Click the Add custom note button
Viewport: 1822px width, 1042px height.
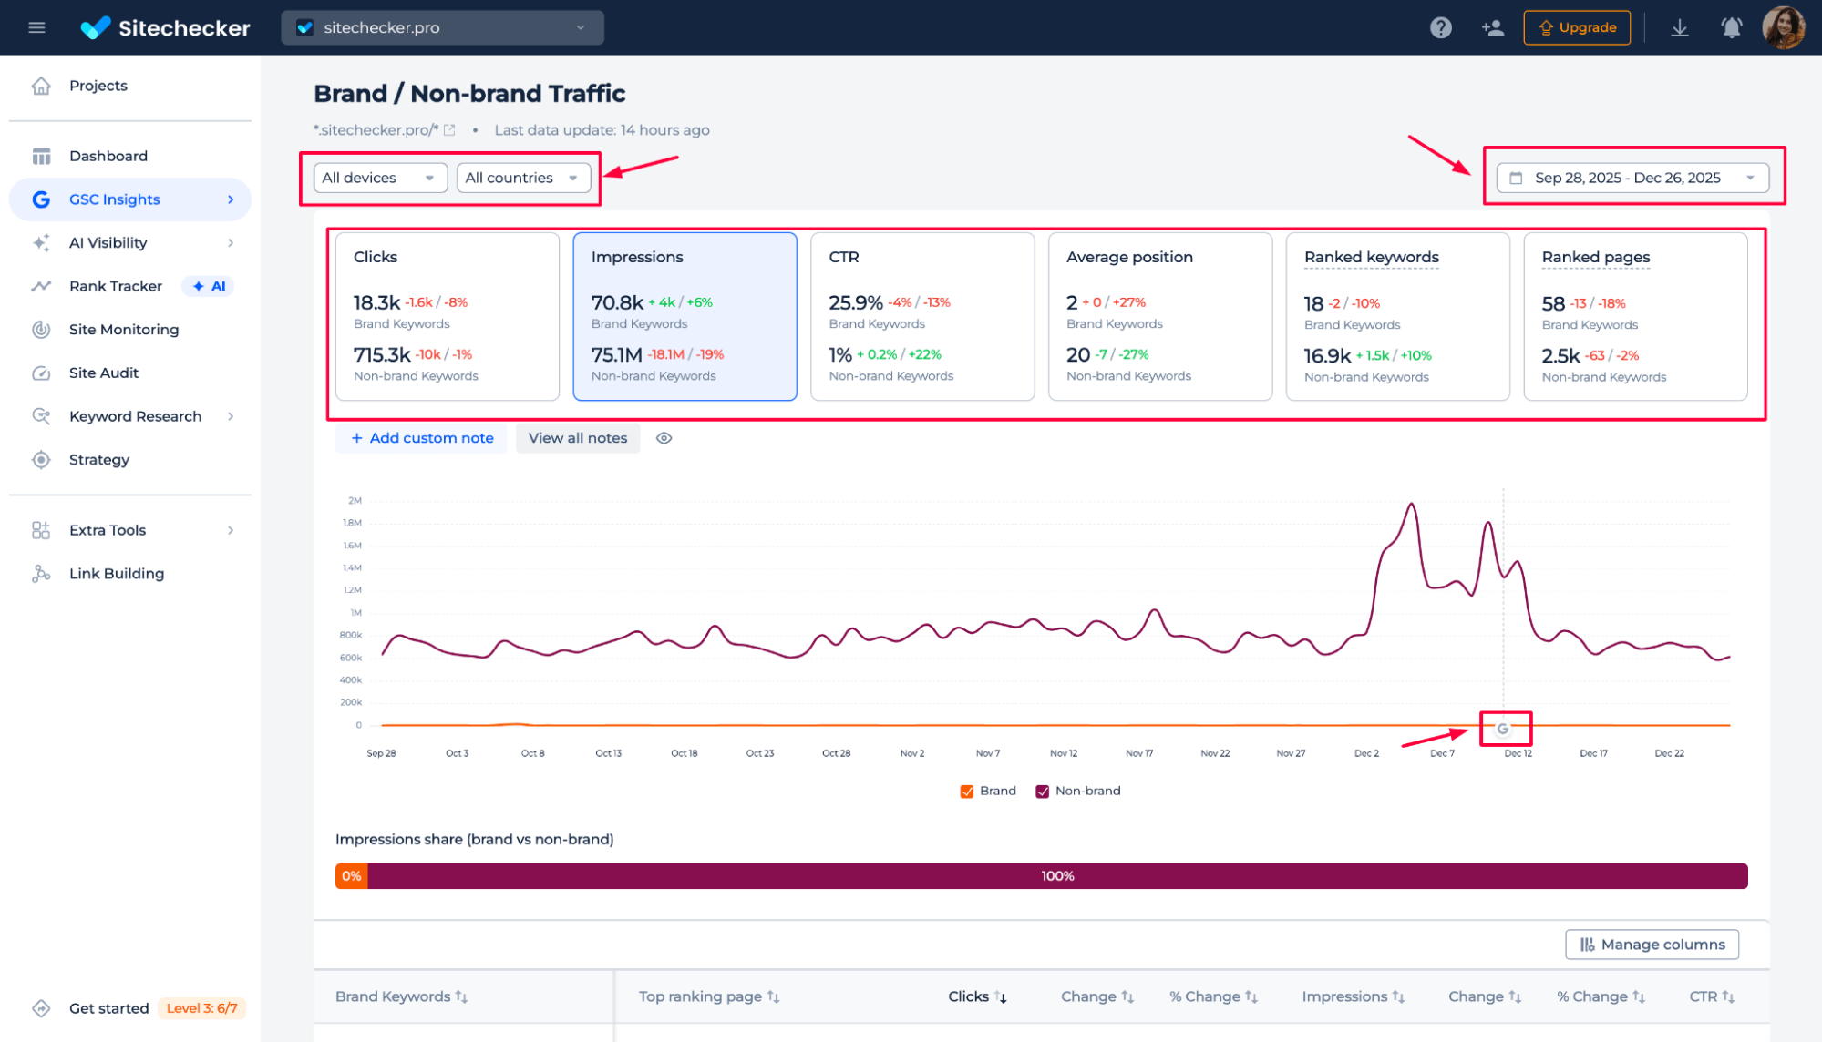[420, 438]
